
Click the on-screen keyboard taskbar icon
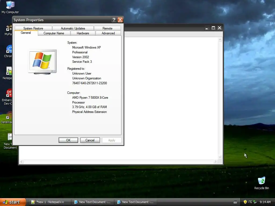point(235,202)
